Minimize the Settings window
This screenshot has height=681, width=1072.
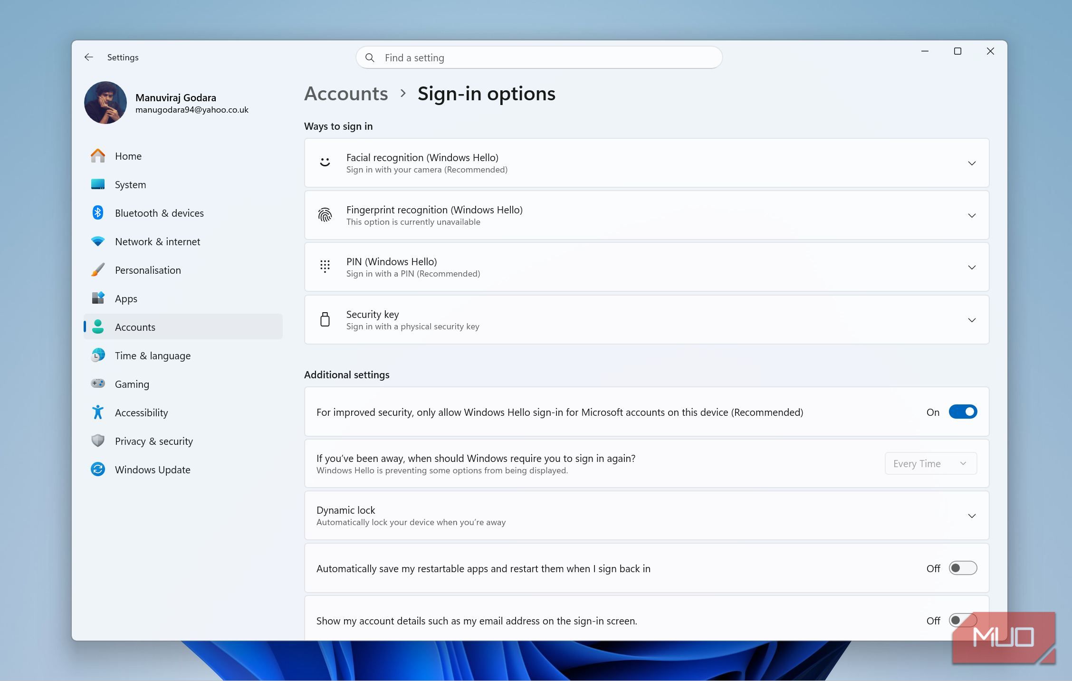pyautogui.click(x=925, y=51)
